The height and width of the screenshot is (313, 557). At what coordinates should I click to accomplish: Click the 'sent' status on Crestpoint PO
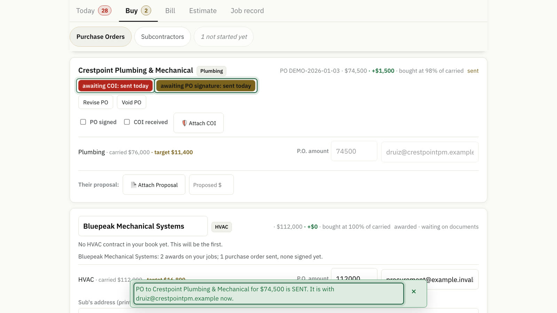pos(473,71)
